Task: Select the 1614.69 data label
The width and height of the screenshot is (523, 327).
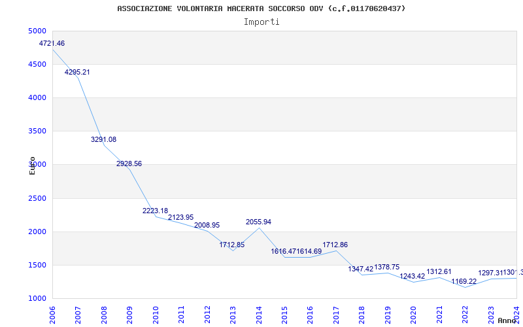Action: pyautogui.click(x=309, y=251)
